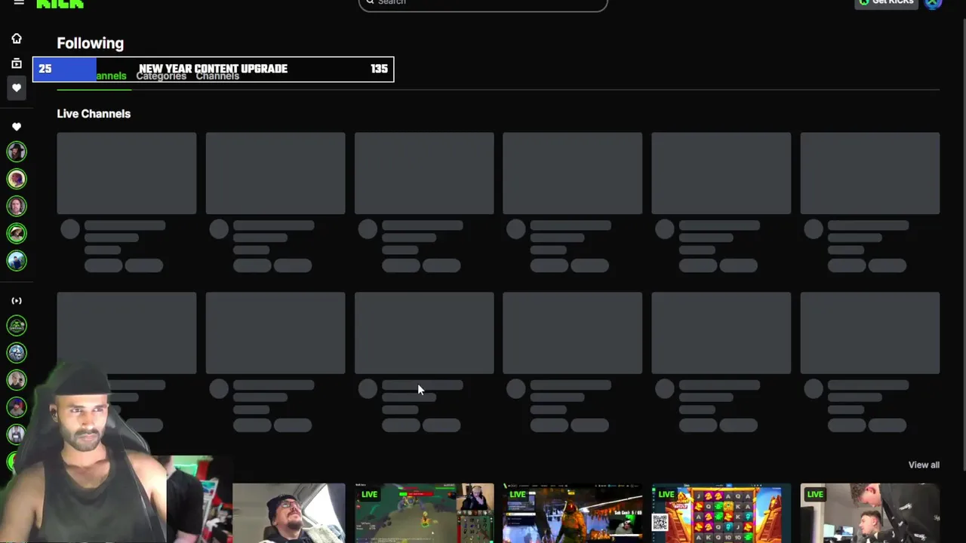
Task: Open the hamburger menu at top left
Action: pos(19,3)
